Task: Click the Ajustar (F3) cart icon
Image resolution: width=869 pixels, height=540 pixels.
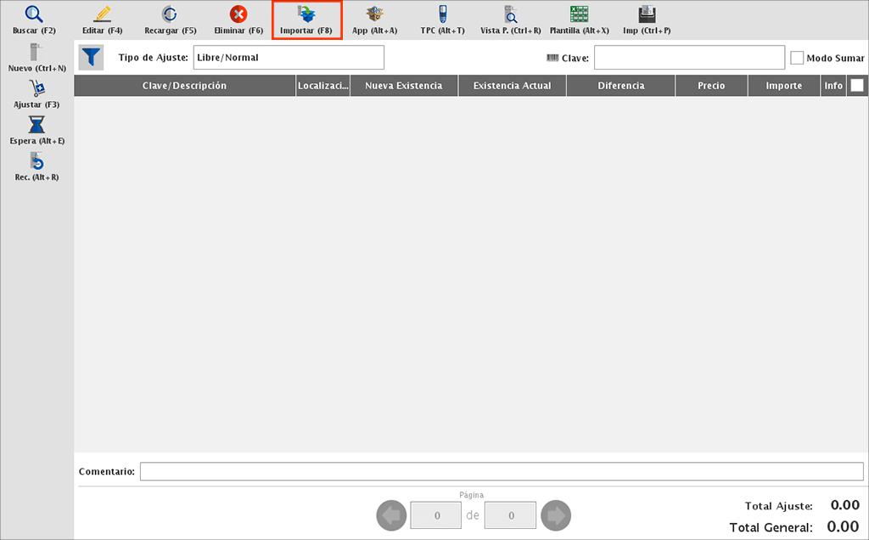Action: (36, 88)
